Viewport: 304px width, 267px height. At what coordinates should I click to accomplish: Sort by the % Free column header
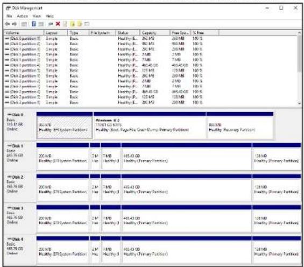coord(205,33)
